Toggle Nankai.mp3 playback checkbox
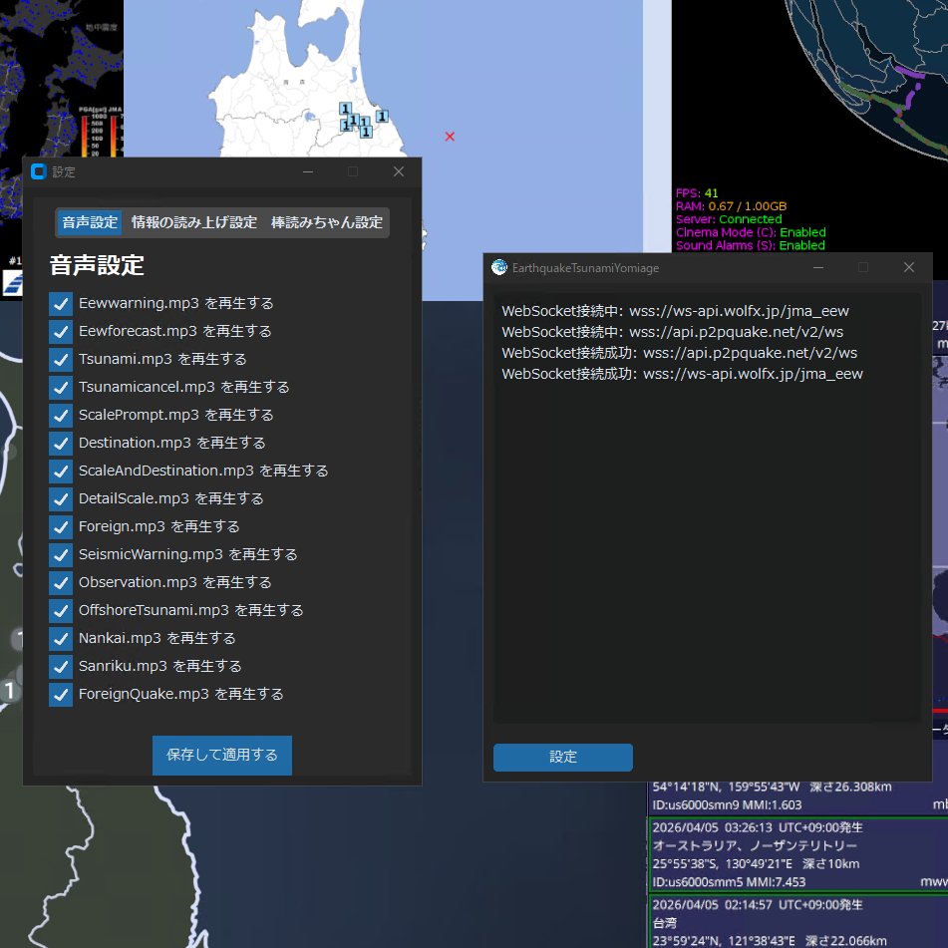 (x=61, y=638)
